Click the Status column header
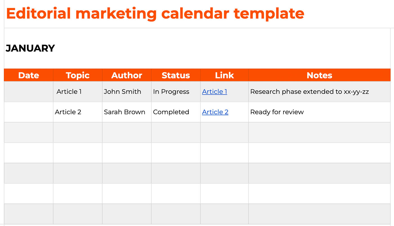This screenshot has height=226, width=394. tap(176, 75)
